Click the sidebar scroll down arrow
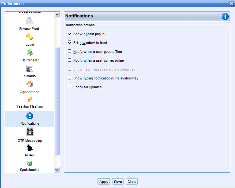Viewport: 235px width, 188px height. point(57,170)
